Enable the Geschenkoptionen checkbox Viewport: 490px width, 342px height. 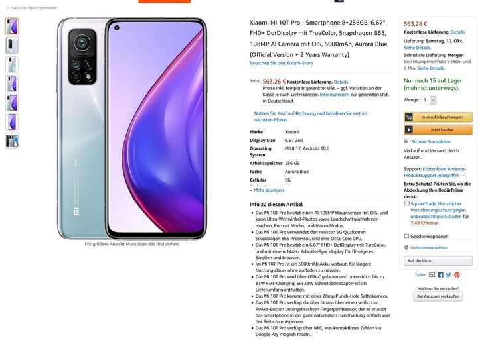tap(406, 236)
